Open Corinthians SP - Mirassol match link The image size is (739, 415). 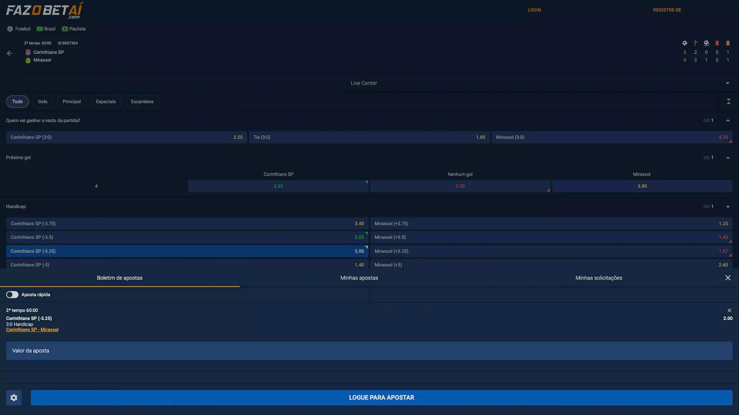(32, 330)
